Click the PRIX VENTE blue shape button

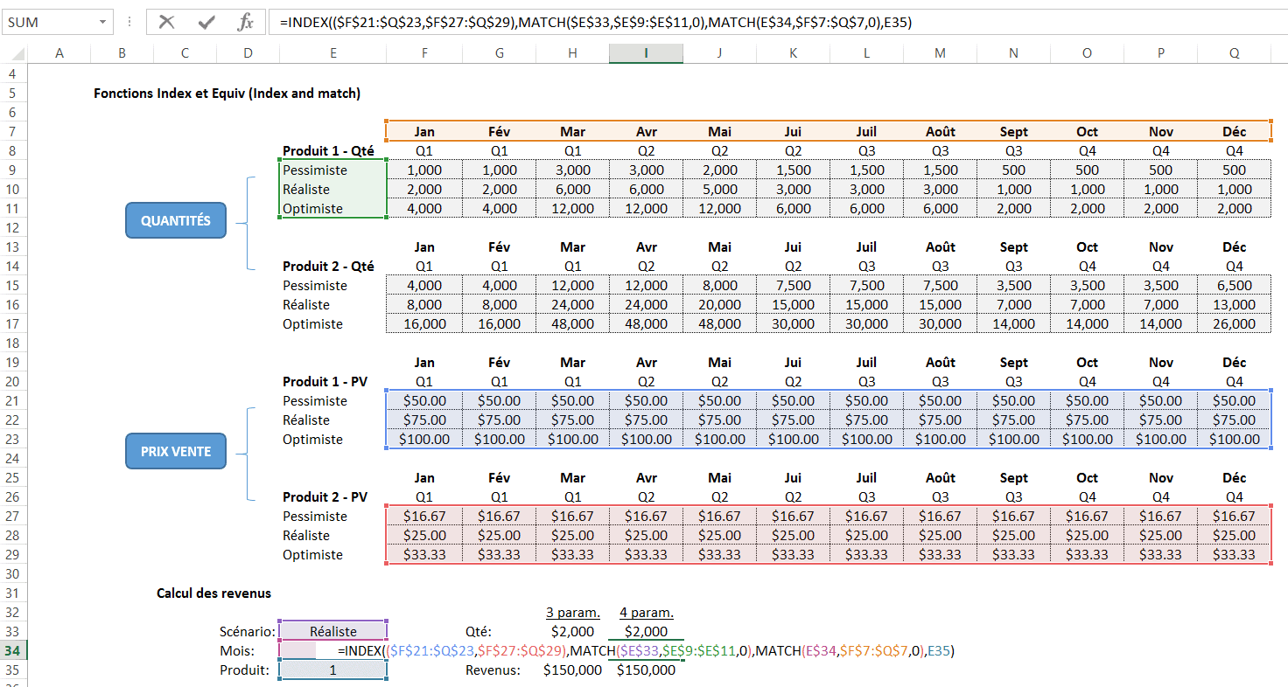tap(176, 452)
